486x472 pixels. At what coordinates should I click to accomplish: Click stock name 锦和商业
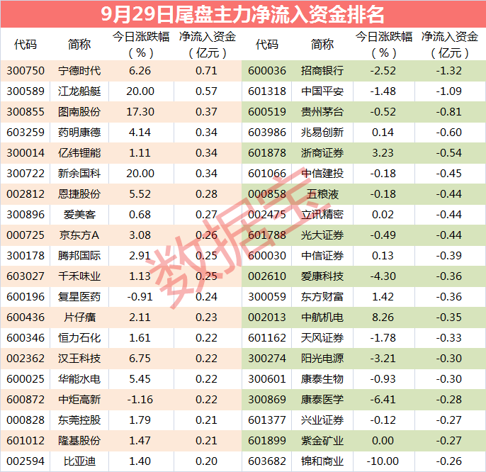click(x=322, y=461)
